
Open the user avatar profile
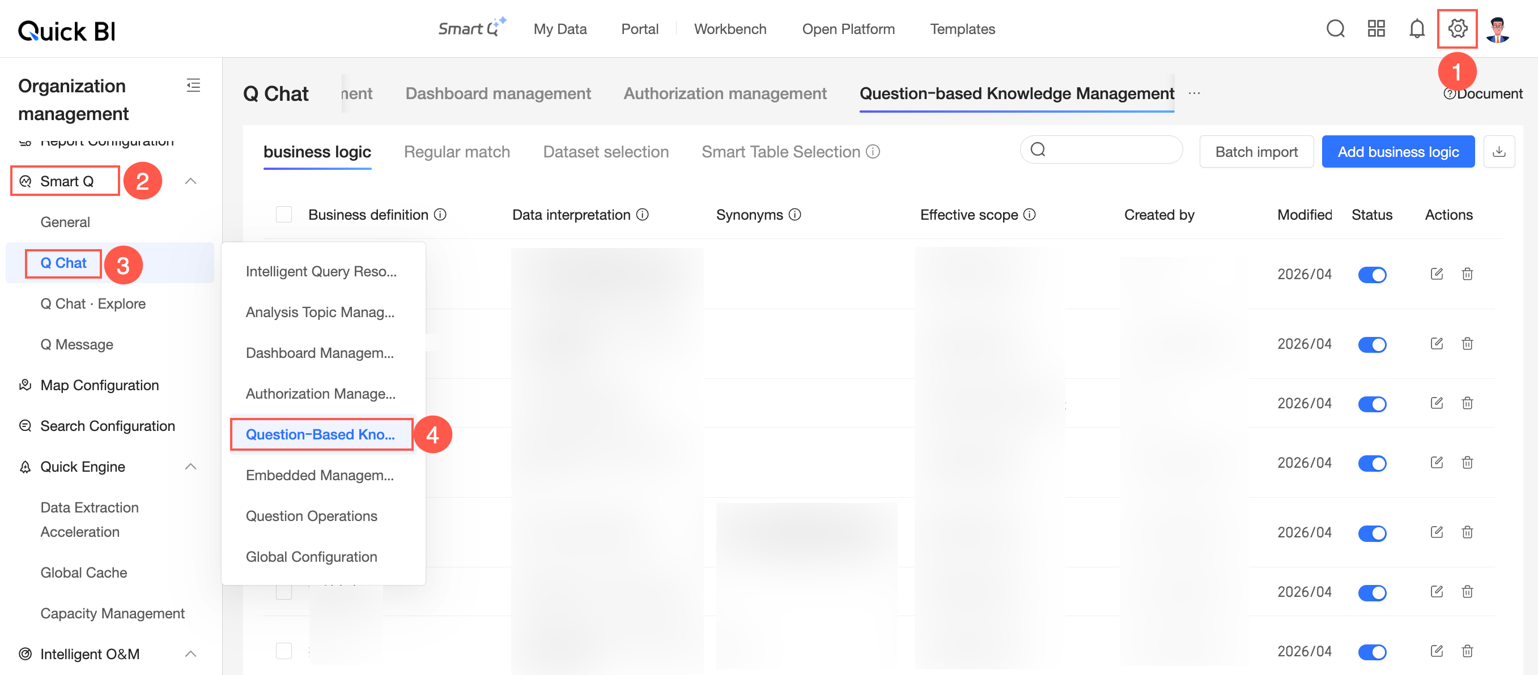(1497, 29)
